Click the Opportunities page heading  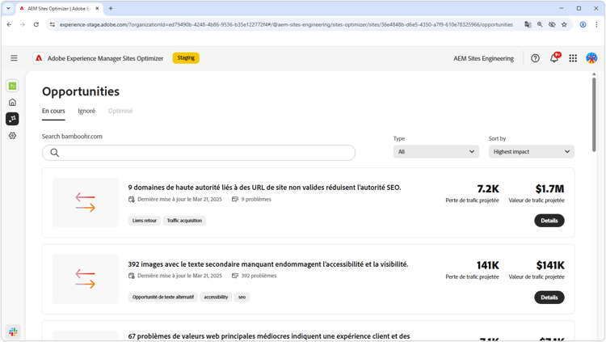(x=81, y=91)
